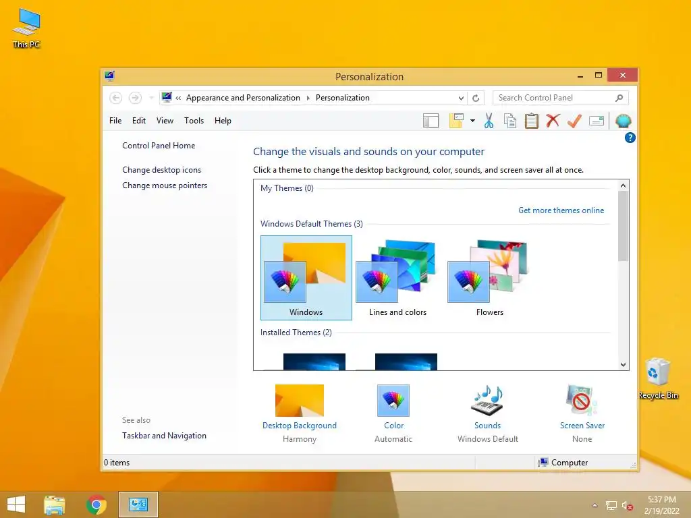The height and width of the screenshot is (518, 691).
Task: Focus the Search Control Panel field
Action: coord(561,98)
